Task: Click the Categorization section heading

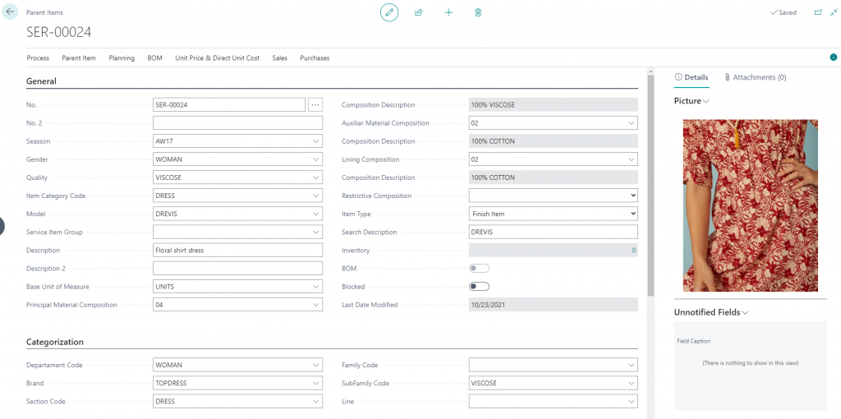Action: coord(55,342)
